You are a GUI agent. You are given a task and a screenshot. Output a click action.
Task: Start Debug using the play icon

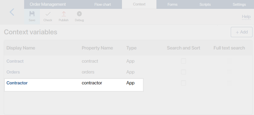79,14
